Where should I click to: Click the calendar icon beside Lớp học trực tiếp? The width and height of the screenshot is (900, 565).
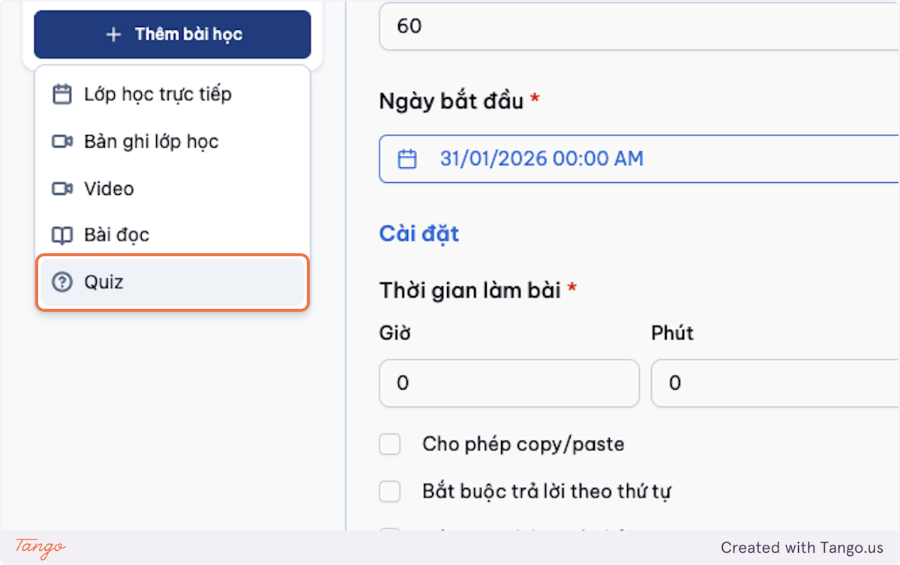61,94
